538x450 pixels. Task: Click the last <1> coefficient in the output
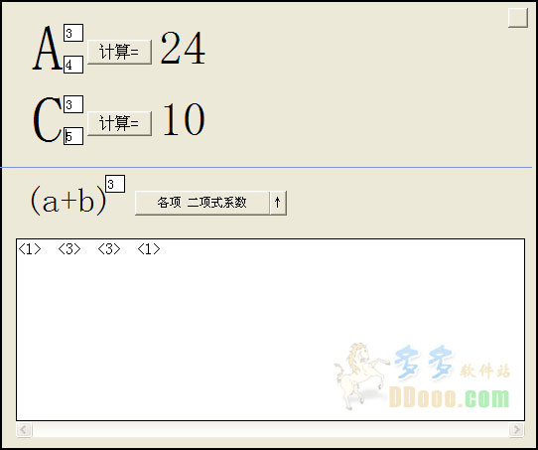149,249
